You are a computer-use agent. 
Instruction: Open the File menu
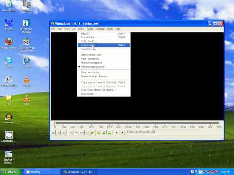[53, 29]
